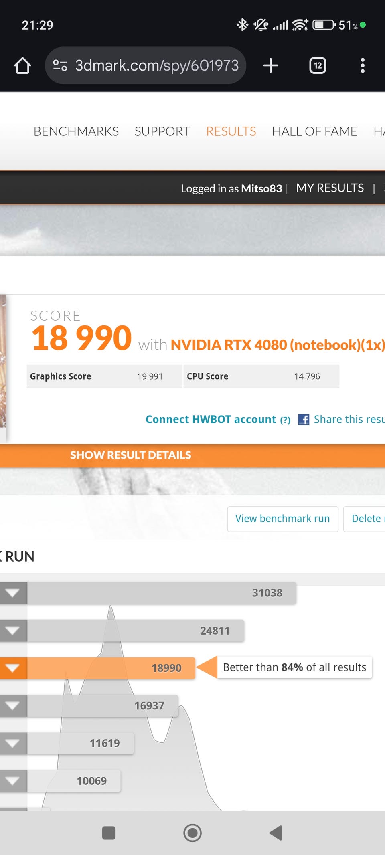Click the Delete button

pyautogui.click(x=364, y=519)
